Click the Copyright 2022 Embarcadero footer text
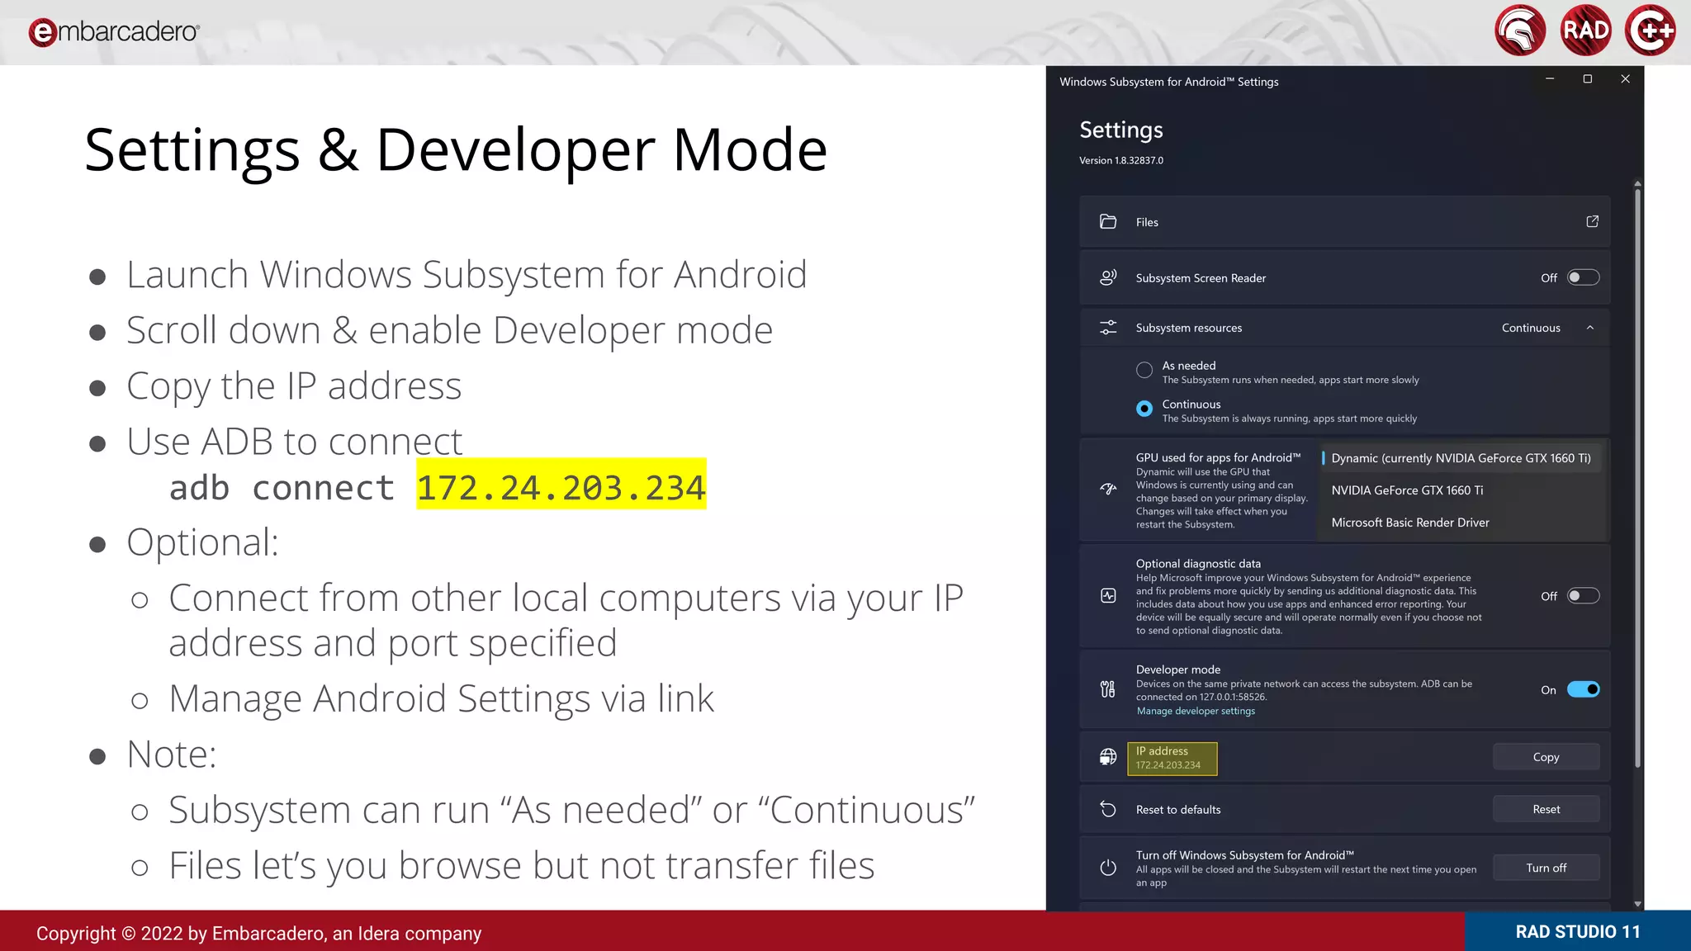1691x951 pixels. point(258,934)
